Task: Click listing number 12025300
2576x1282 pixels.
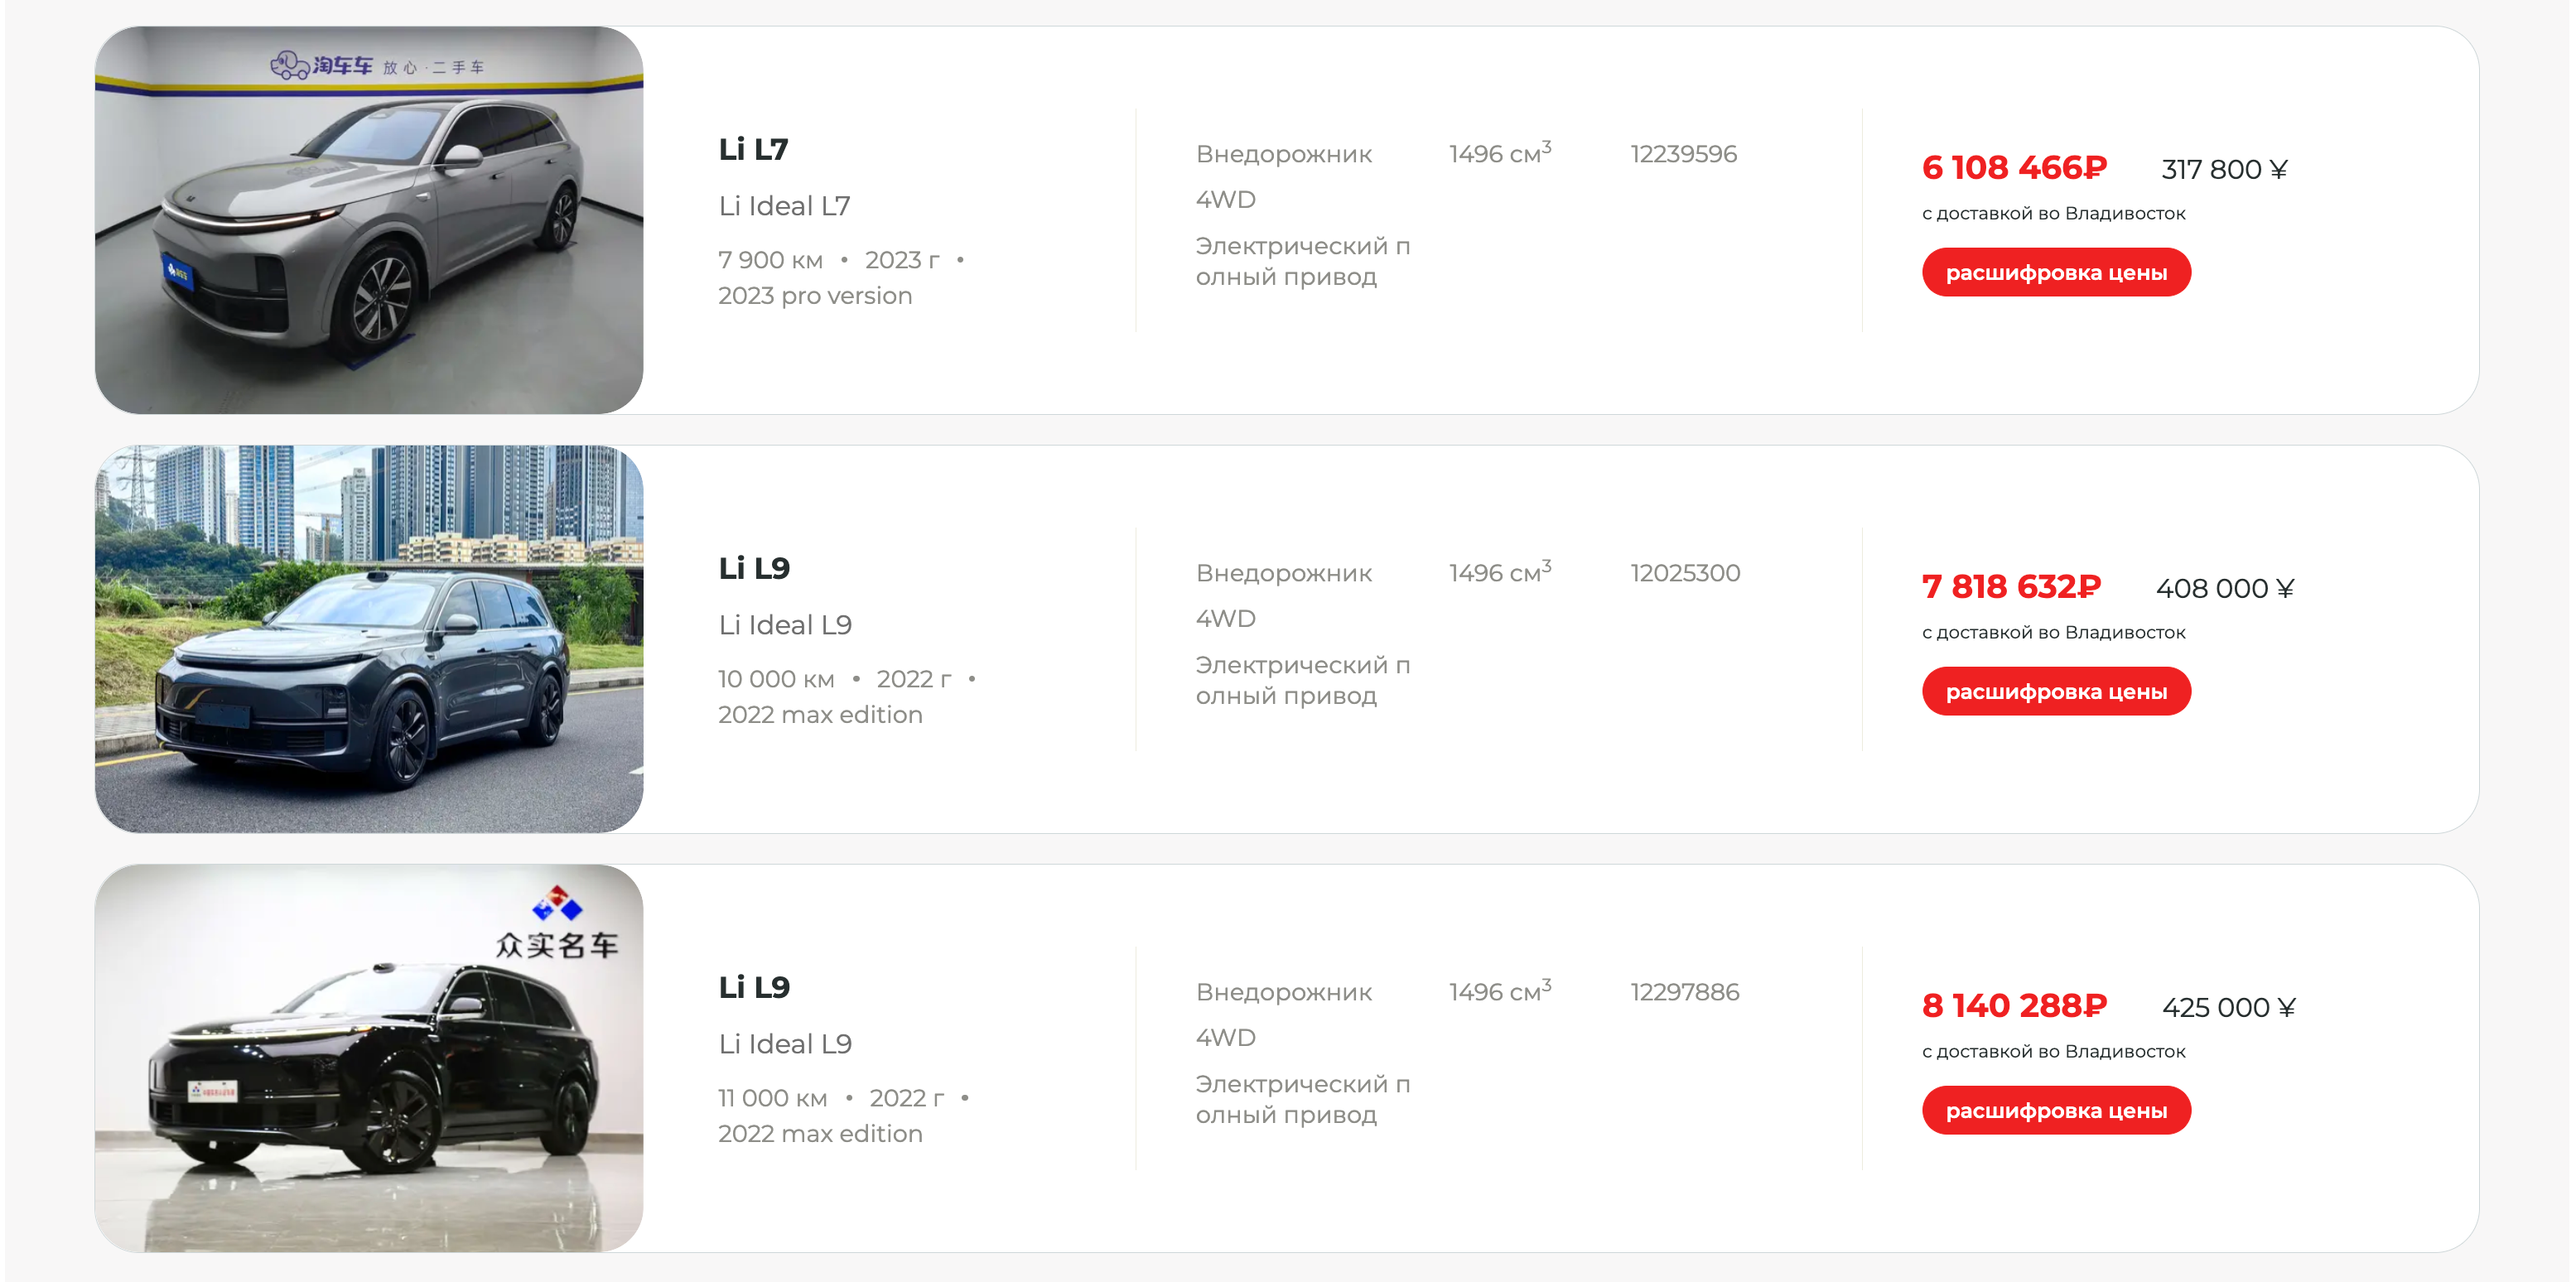Action: (x=1684, y=573)
